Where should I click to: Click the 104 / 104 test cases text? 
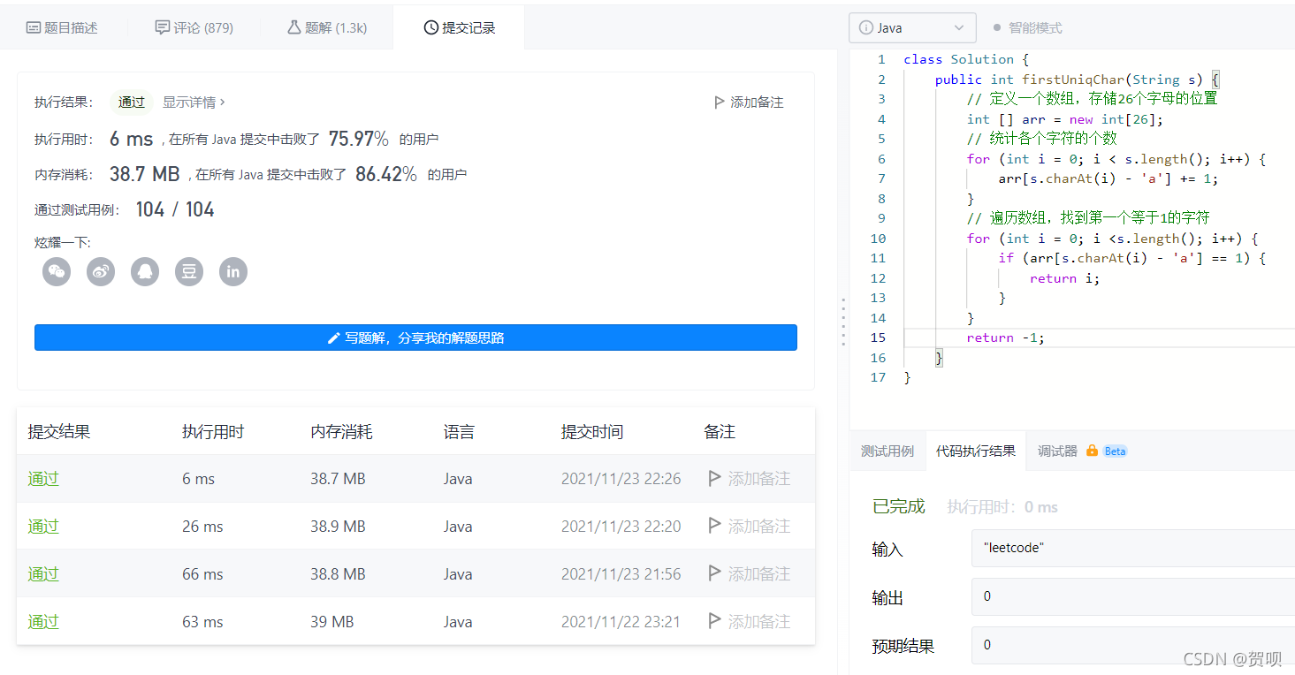(x=175, y=209)
